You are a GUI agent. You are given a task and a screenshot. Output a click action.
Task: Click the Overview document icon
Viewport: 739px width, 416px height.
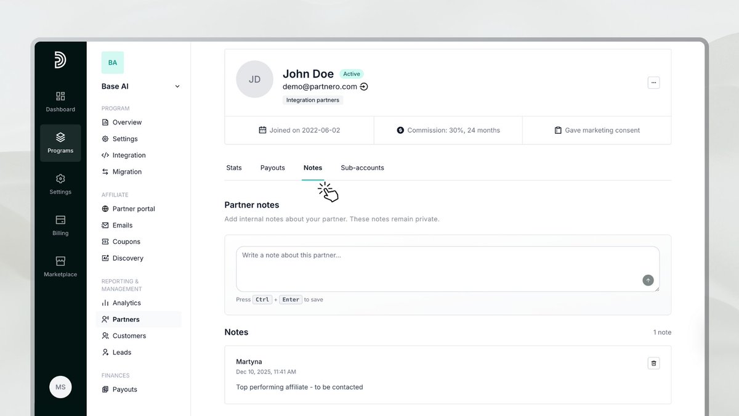[x=105, y=122]
